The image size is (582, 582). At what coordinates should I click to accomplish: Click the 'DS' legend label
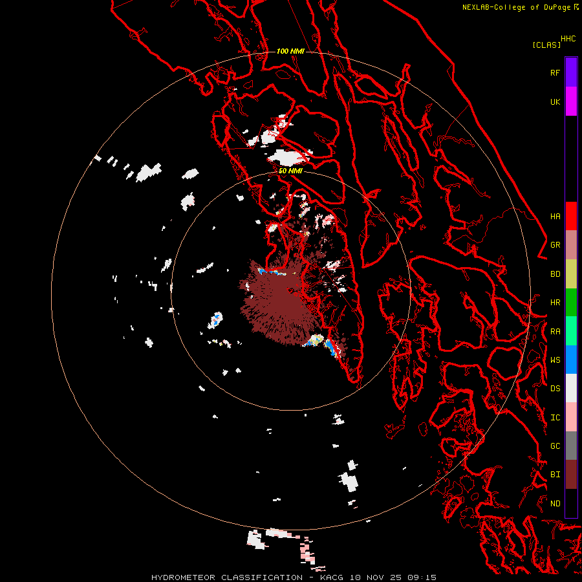pos(555,389)
